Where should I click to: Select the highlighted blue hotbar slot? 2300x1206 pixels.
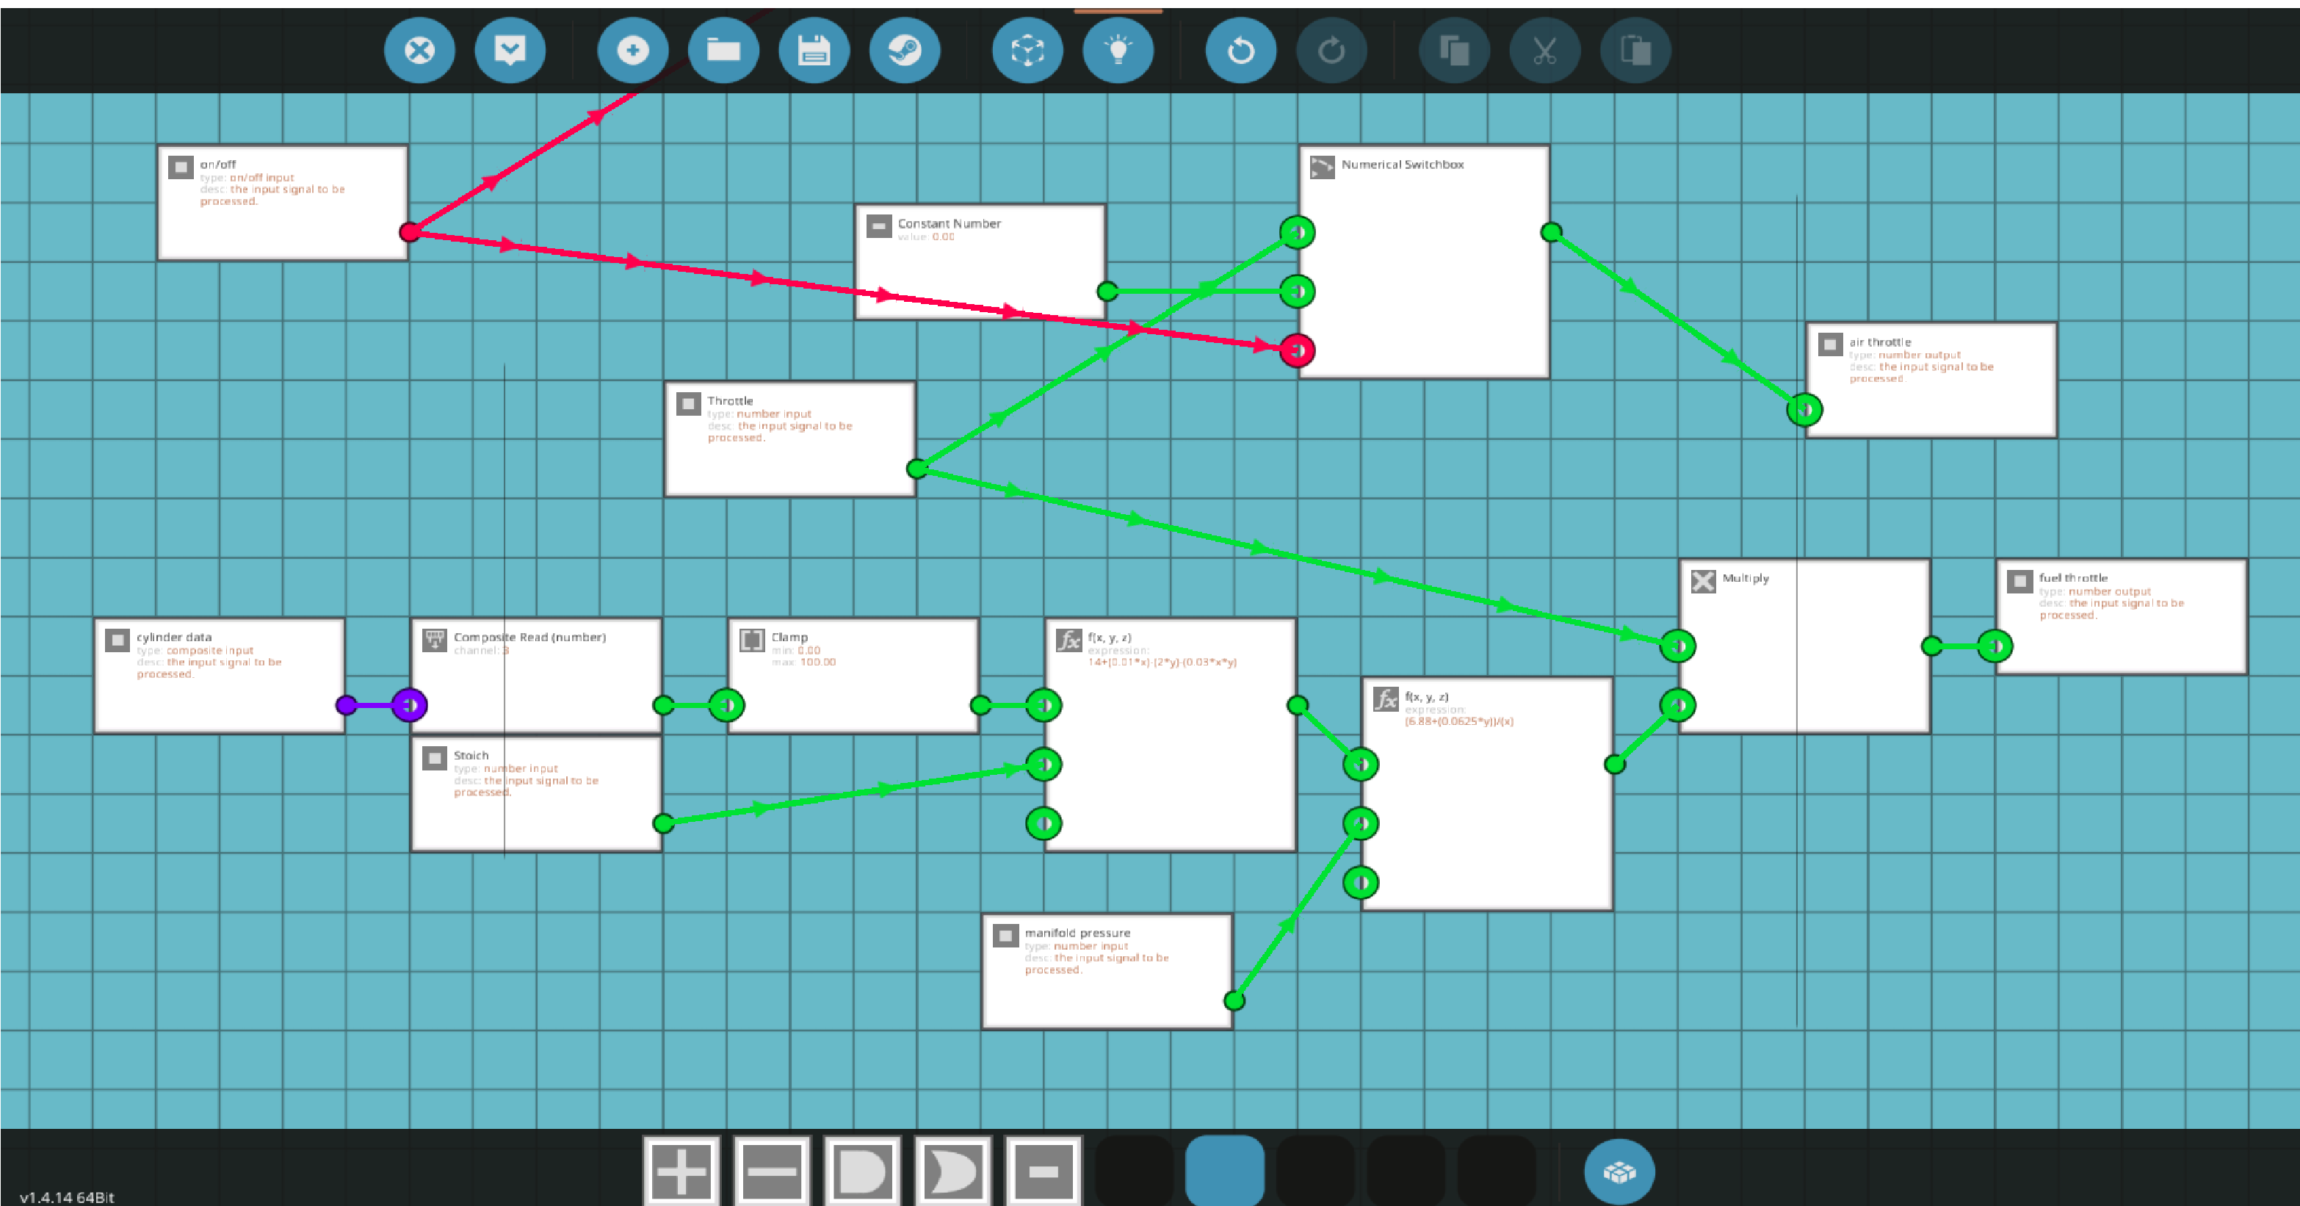[1224, 1170]
